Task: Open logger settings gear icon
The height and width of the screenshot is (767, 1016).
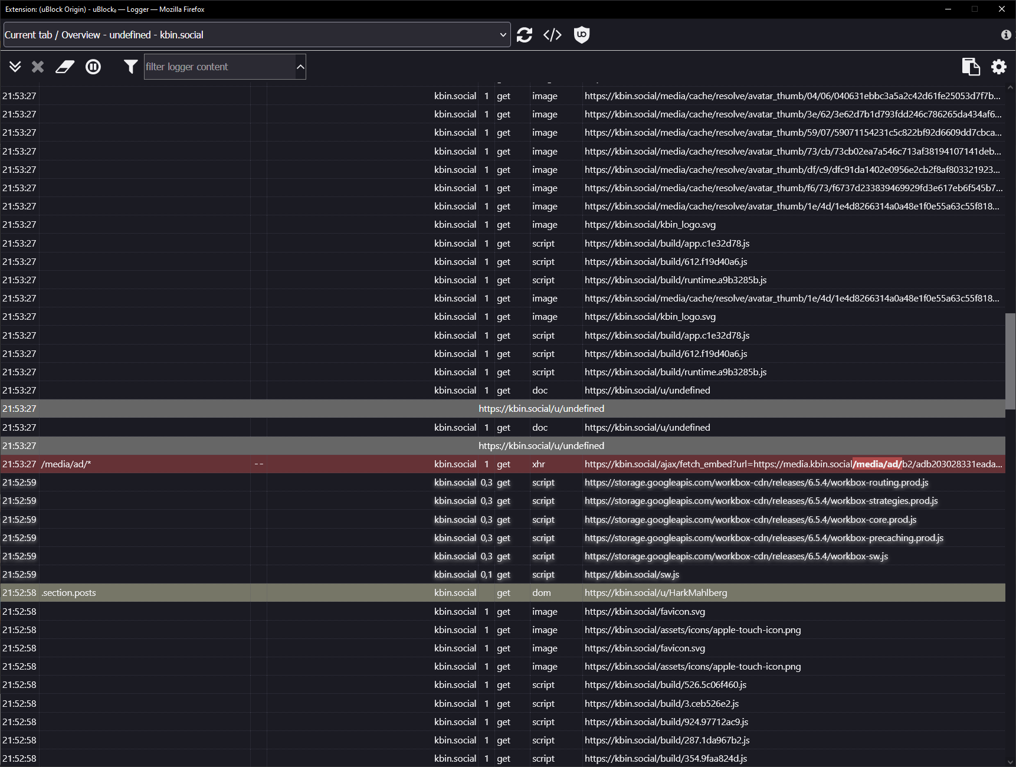Action: (x=998, y=67)
